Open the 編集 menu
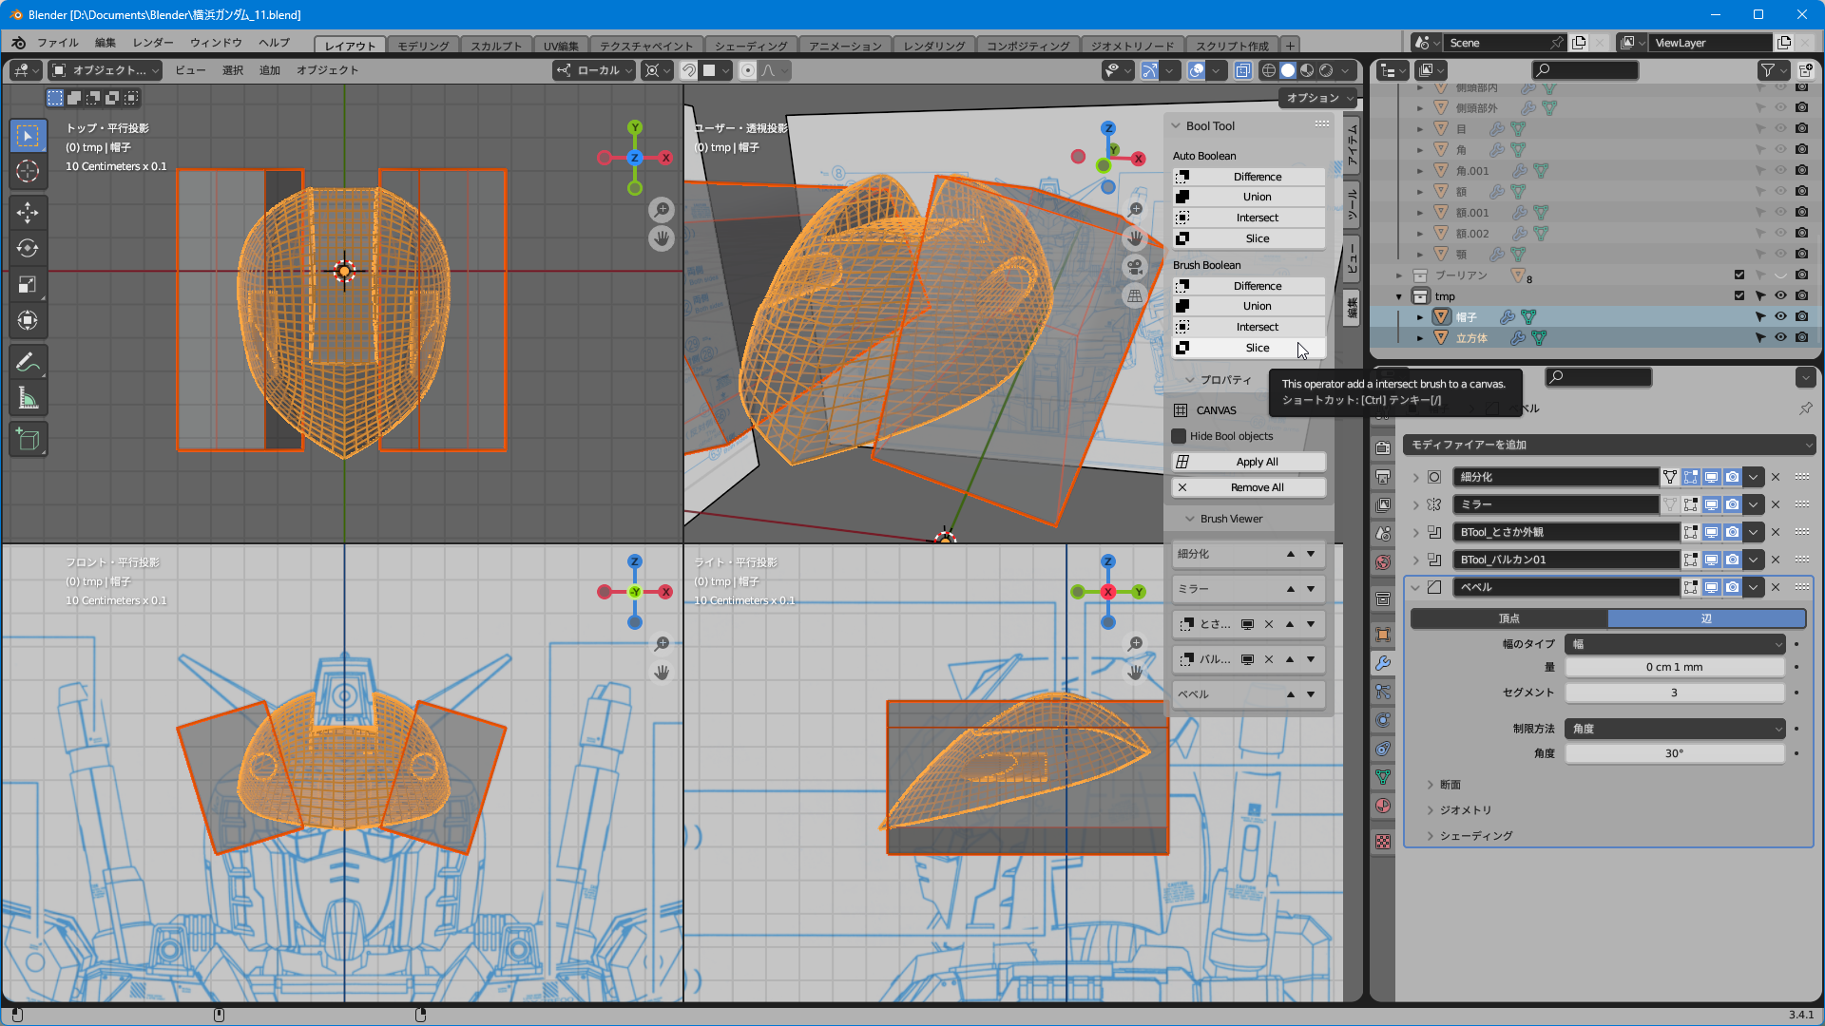 click(105, 43)
